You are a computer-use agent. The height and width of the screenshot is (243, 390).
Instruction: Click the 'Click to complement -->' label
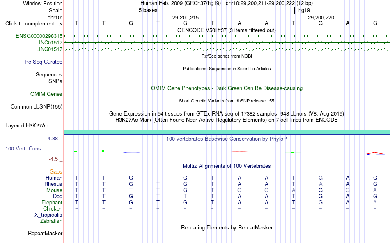point(34,24)
